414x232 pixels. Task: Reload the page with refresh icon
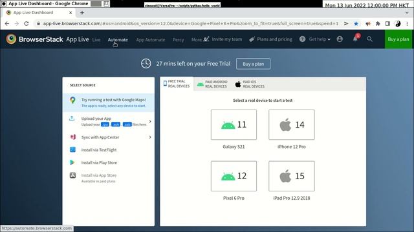pos(27,24)
